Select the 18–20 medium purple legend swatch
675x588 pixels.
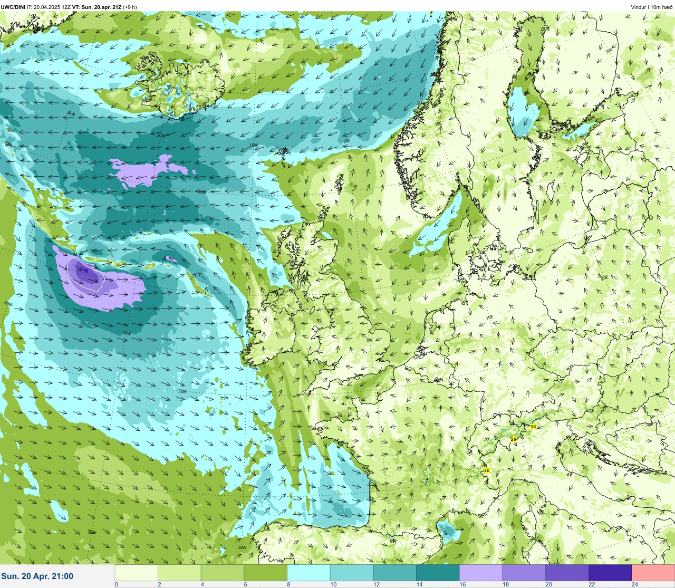pos(524,573)
